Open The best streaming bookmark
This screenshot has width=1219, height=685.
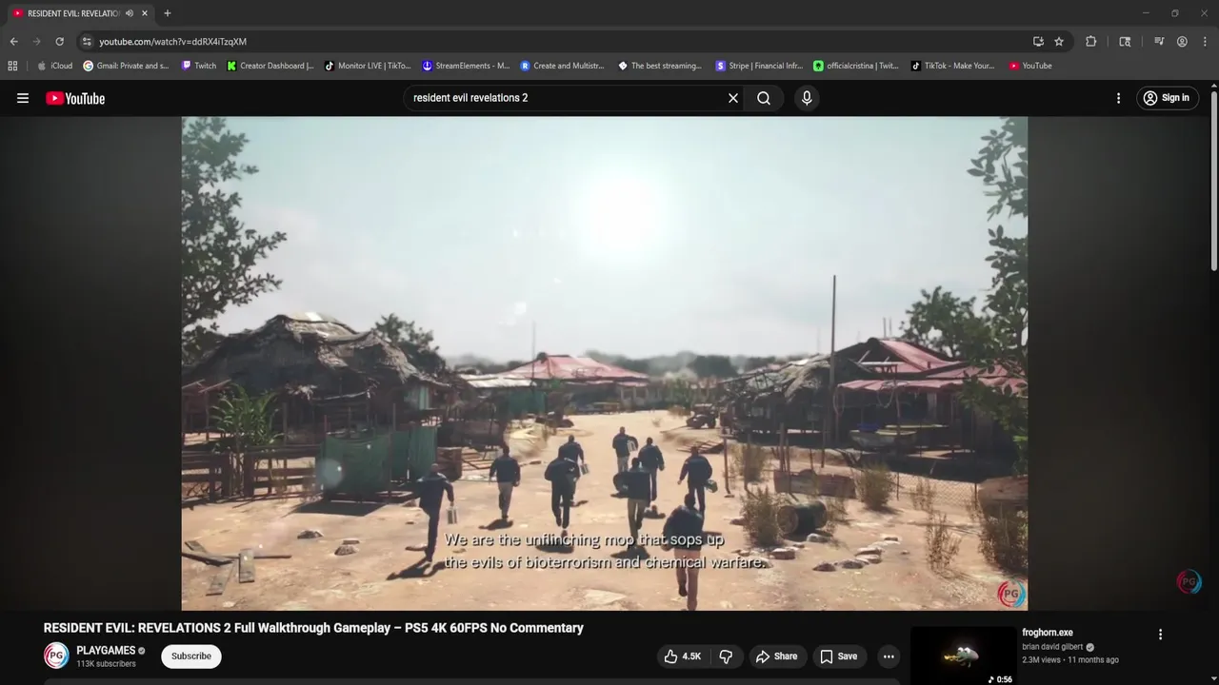[x=660, y=66]
